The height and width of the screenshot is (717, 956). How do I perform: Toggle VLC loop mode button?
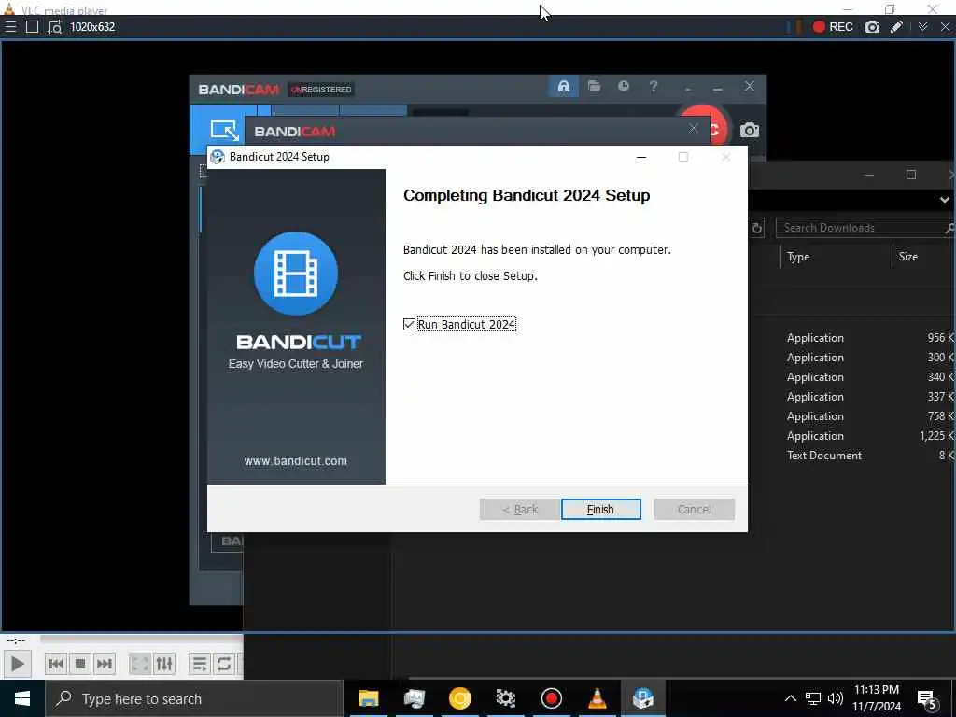coord(224,664)
